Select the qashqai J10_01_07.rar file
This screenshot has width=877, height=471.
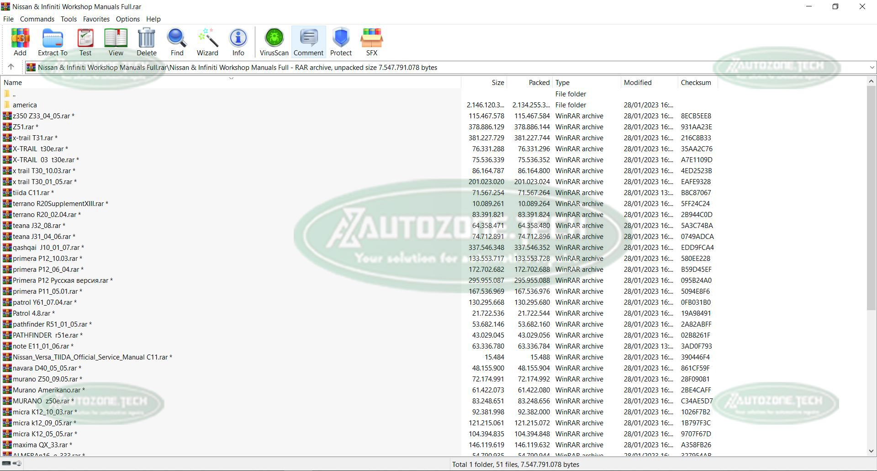click(x=46, y=248)
